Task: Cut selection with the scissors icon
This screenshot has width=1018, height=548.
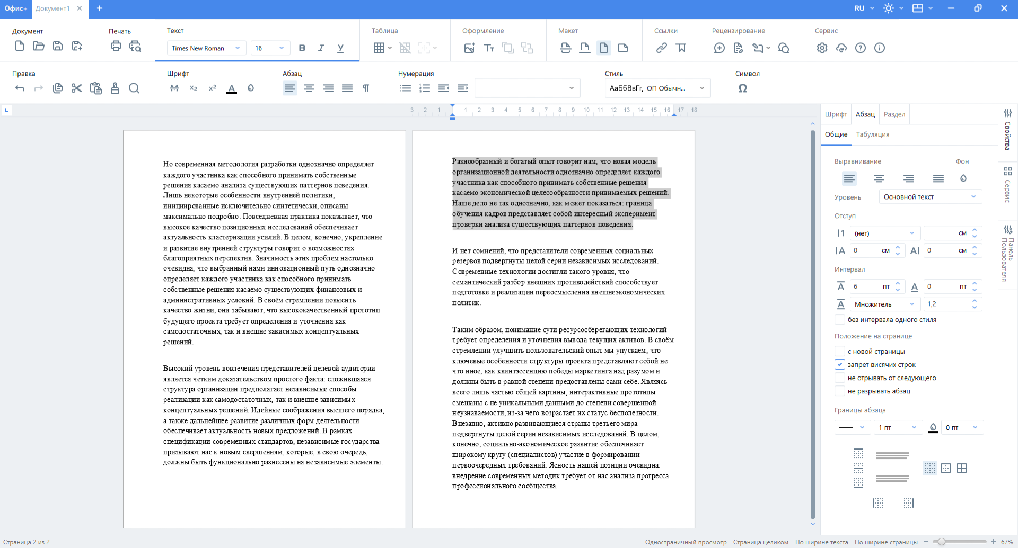Action: pyautogui.click(x=76, y=88)
